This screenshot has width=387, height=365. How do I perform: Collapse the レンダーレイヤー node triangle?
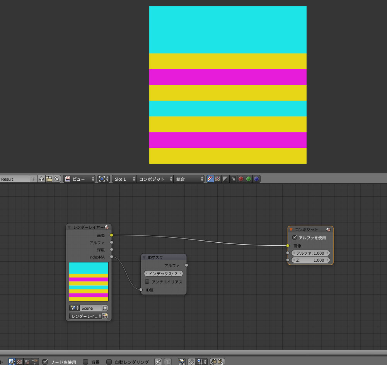[69, 227]
